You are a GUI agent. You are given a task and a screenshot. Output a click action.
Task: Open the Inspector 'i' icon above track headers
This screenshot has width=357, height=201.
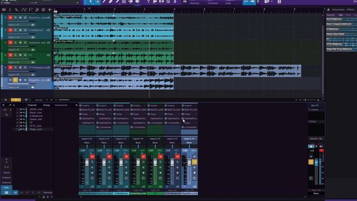[x=10, y=10]
